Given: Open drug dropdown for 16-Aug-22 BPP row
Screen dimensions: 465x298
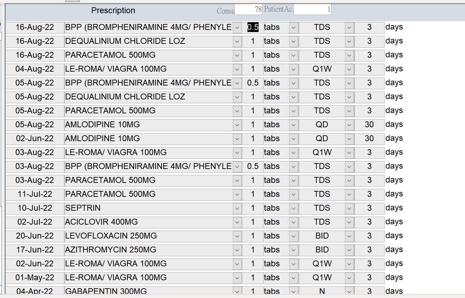Looking at the screenshot, I should click(237, 27).
